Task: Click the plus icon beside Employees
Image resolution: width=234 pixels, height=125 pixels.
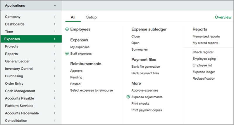Action: 67,29
